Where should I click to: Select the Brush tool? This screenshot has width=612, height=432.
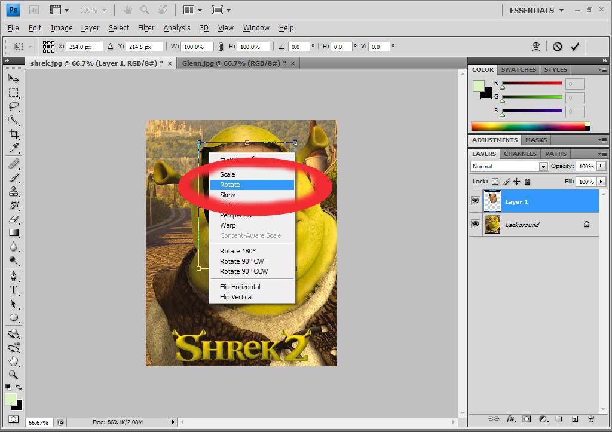pyautogui.click(x=14, y=177)
